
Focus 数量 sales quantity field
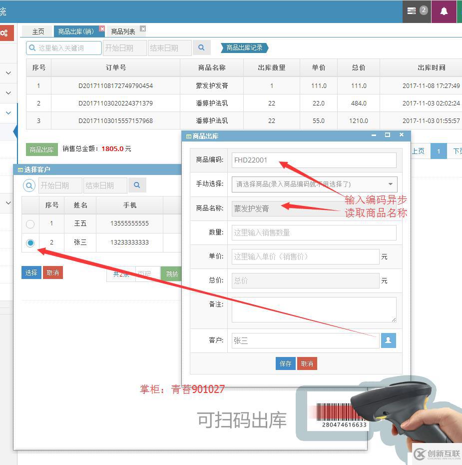coord(314,232)
